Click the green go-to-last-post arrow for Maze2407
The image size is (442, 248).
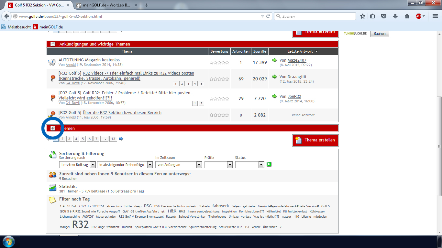[275, 60]
